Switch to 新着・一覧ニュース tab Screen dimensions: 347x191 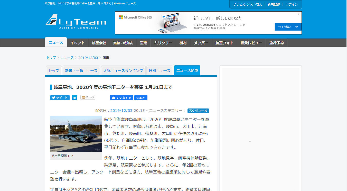pyautogui.click(x=81, y=71)
